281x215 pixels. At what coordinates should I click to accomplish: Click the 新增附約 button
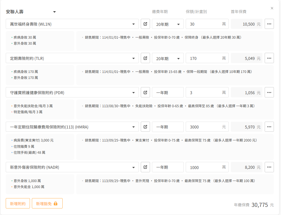(18, 203)
